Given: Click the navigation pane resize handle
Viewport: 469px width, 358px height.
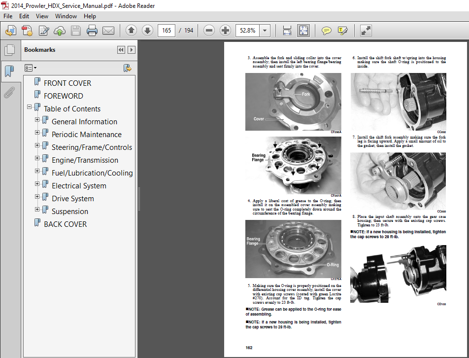Looking at the screenshot, I should pos(139,199).
